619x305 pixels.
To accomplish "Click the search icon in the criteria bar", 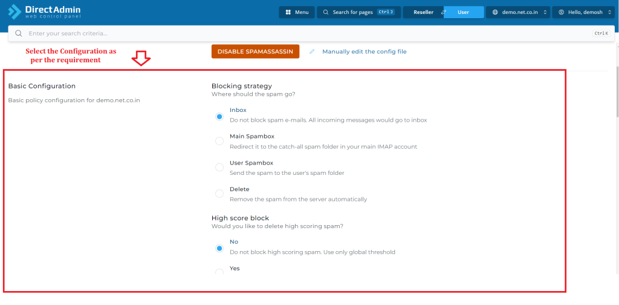I will (x=18, y=33).
